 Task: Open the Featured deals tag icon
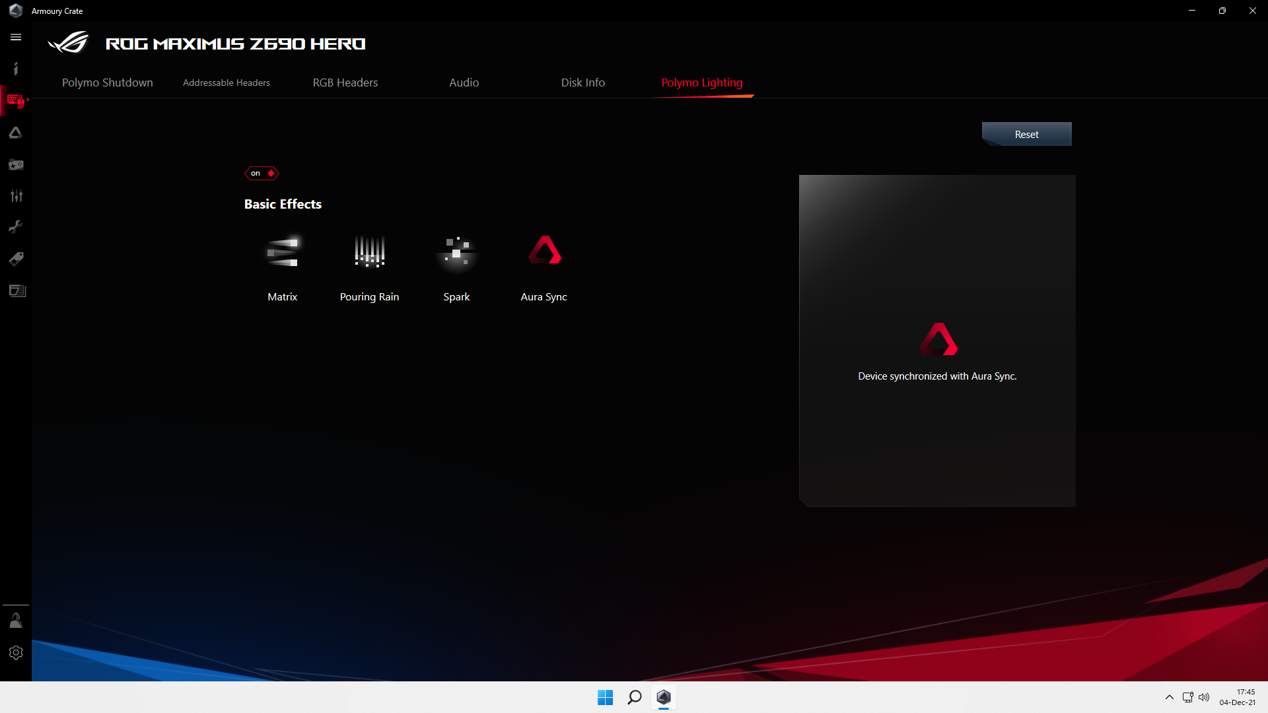pyautogui.click(x=16, y=259)
